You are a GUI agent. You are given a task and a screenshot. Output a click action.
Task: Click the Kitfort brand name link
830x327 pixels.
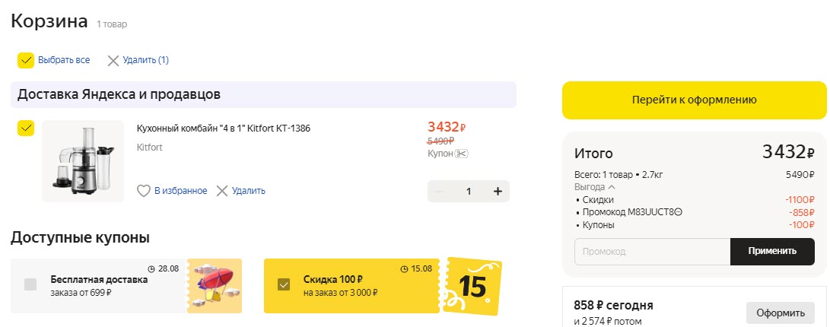click(149, 148)
